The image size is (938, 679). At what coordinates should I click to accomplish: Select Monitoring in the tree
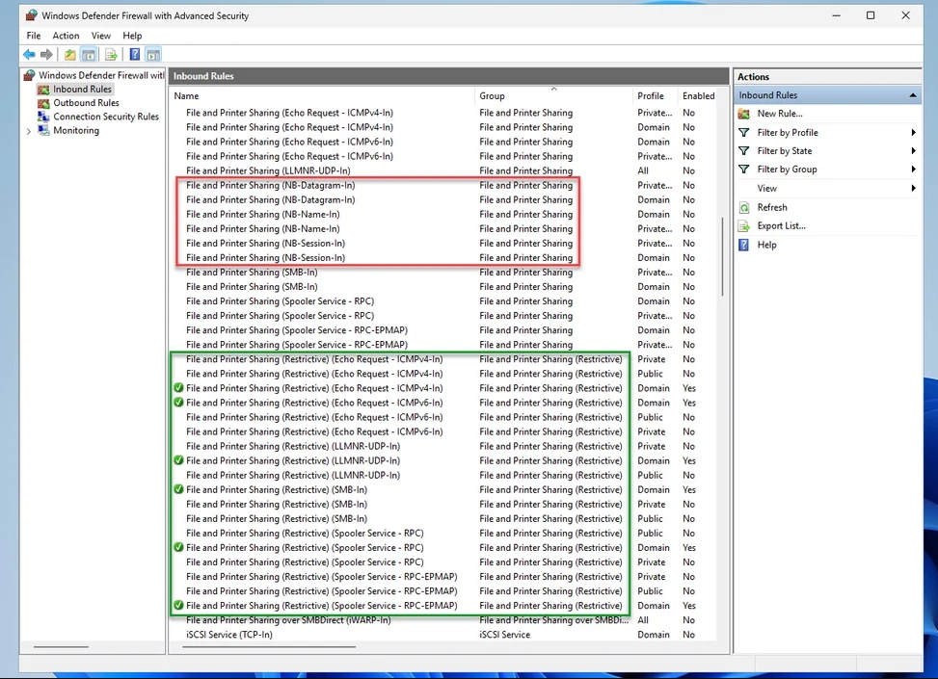pos(76,130)
